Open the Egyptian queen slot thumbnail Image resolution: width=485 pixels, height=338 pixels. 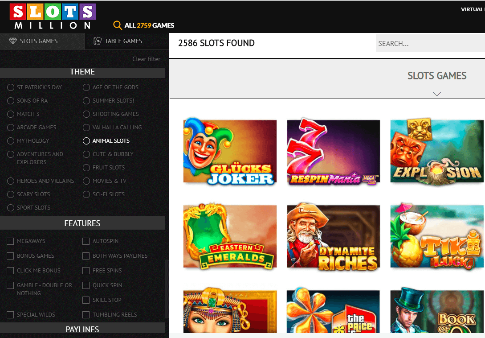coord(230,310)
